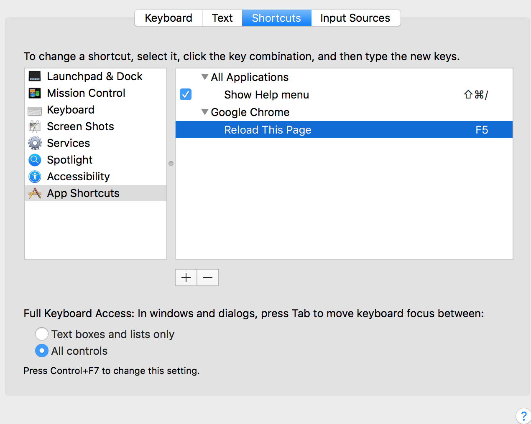Image resolution: width=531 pixels, height=424 pixels.
Task: Add a new shortcut with plus button
Action: coord(186,278)
